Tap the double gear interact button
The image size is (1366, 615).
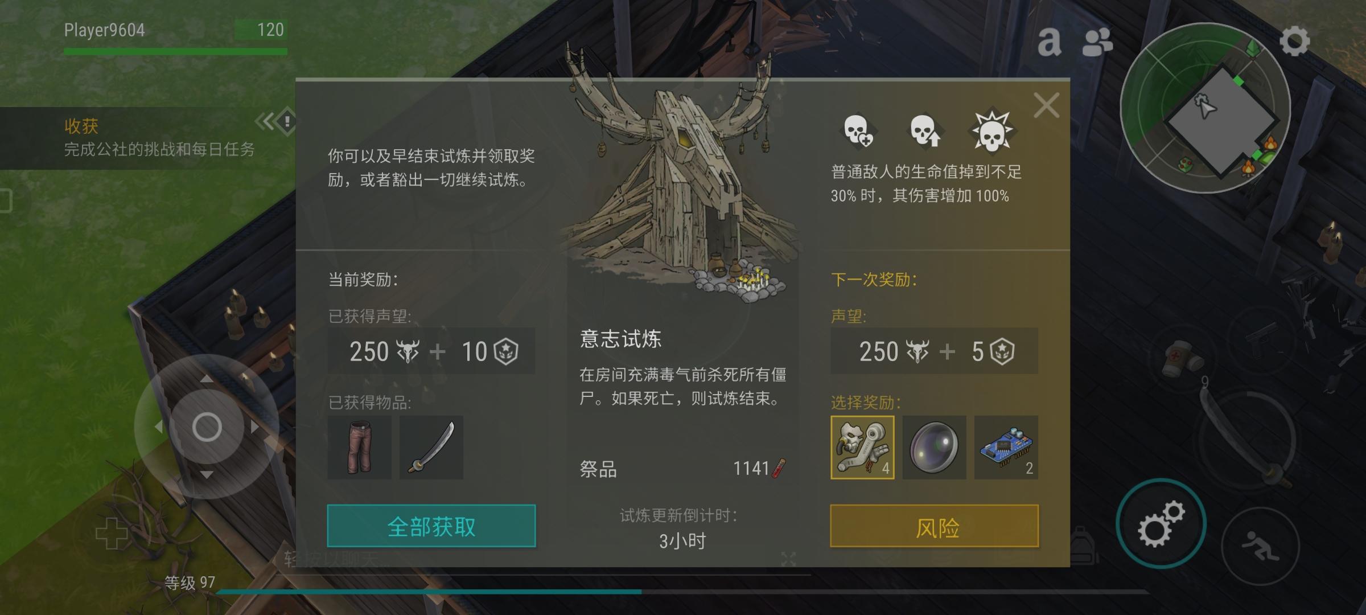point(1161,523)
